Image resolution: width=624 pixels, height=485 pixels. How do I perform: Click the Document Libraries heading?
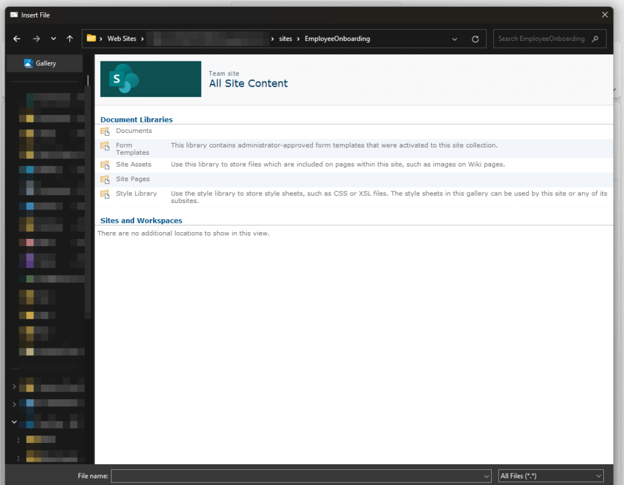[x=136, y=119]
